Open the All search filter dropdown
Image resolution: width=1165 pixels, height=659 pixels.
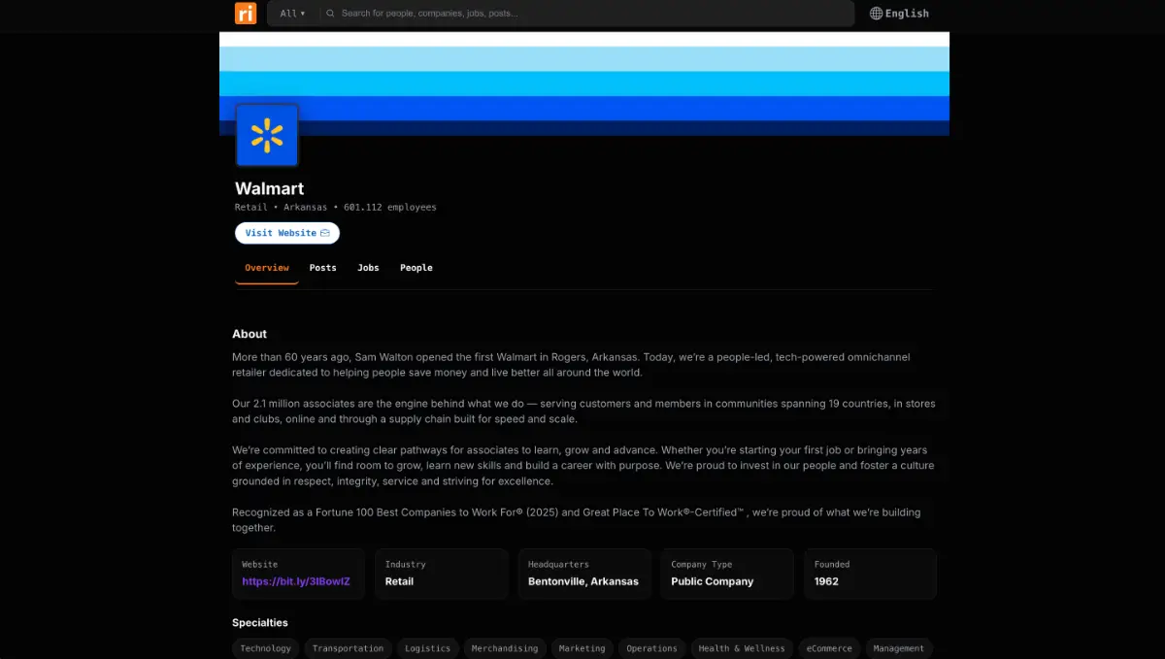coord(292,14)
